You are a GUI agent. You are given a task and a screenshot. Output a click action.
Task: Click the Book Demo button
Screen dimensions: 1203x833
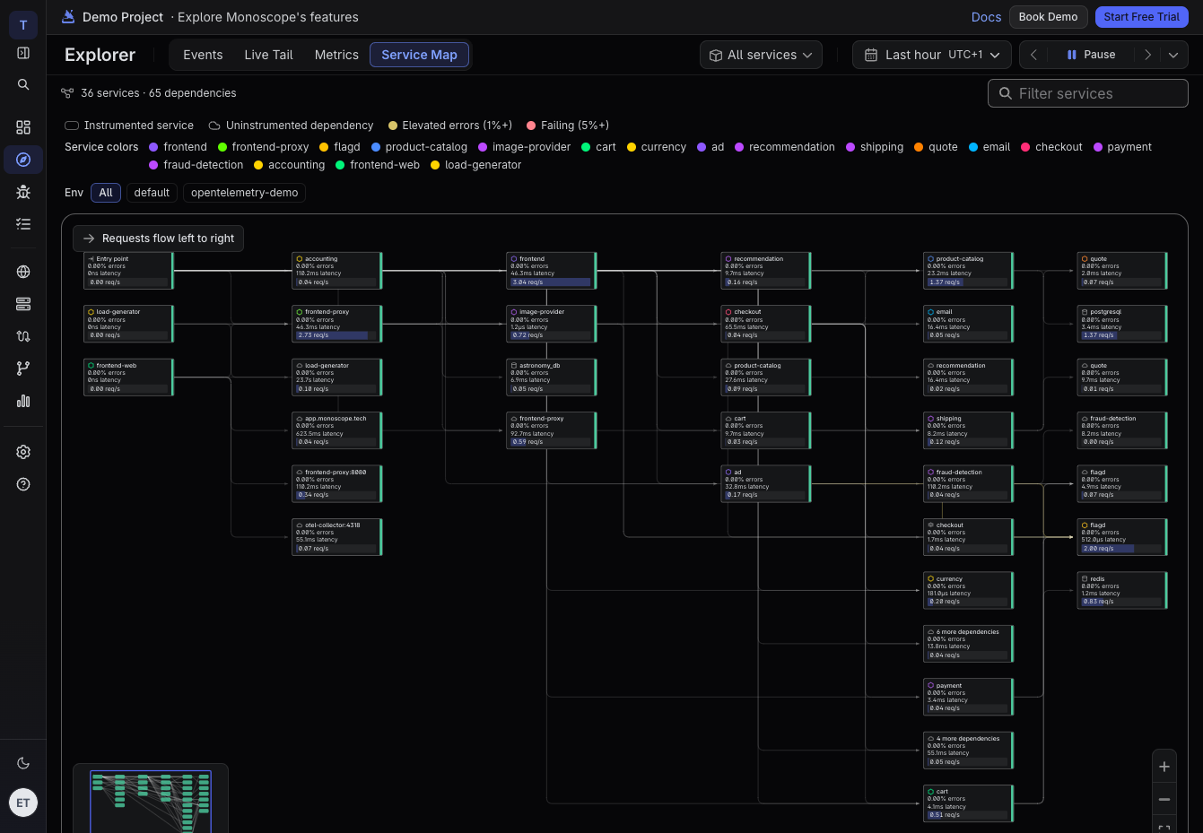1048,17
